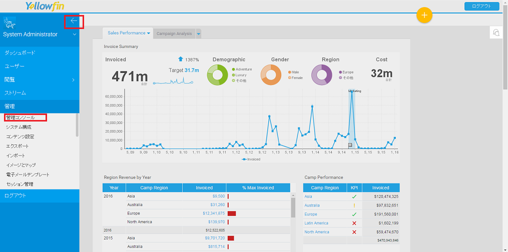Click the blue up arrow next to 1387%

(181, 59)
